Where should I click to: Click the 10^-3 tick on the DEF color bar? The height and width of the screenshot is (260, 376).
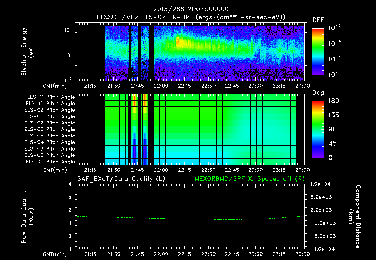(334, 28)
